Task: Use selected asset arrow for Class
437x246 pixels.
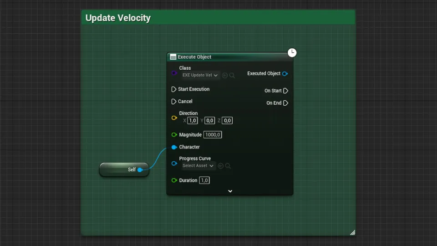Action: (224, 75)
